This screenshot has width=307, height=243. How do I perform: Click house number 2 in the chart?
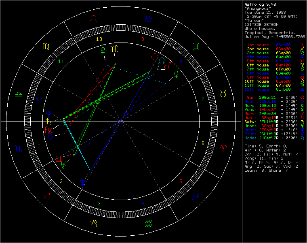(61, 181)
